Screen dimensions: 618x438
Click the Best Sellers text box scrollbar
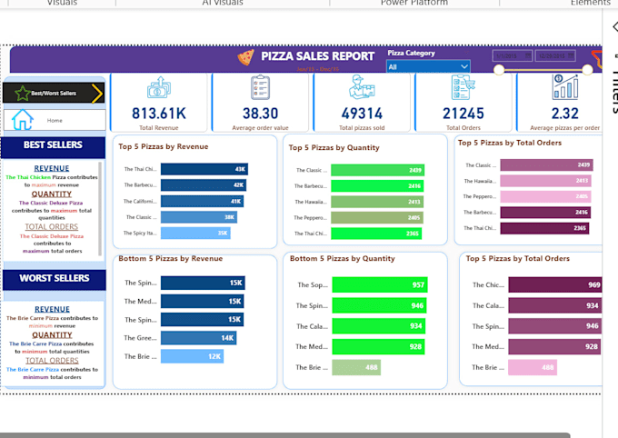pos(100,209)
